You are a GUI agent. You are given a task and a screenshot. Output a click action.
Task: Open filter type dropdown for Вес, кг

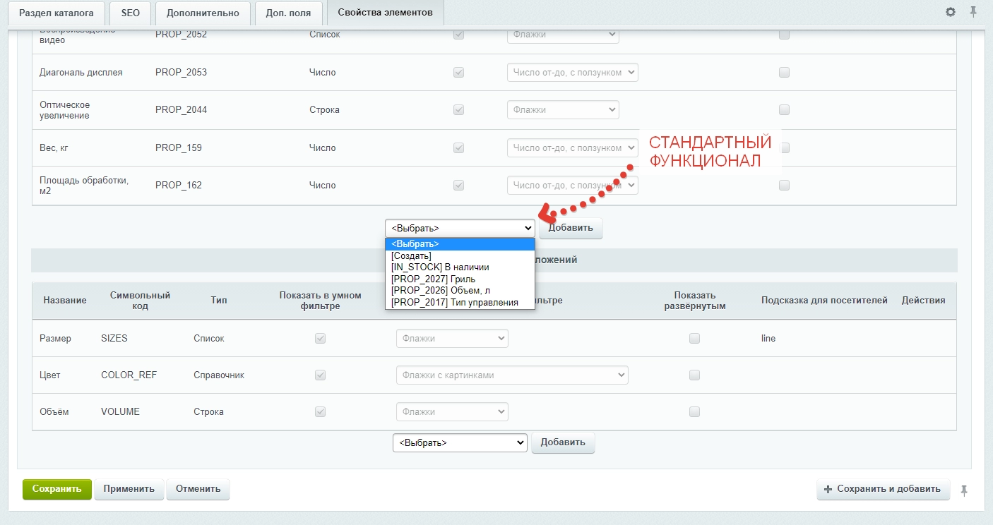(x=572, y=148)
